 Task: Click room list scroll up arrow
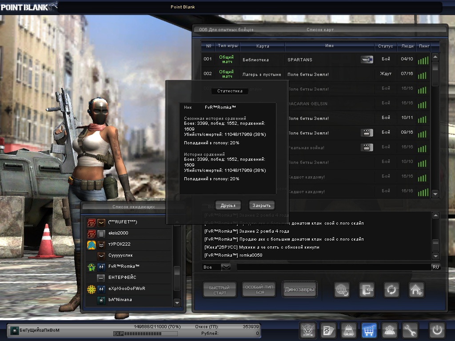tap(435, 57)
